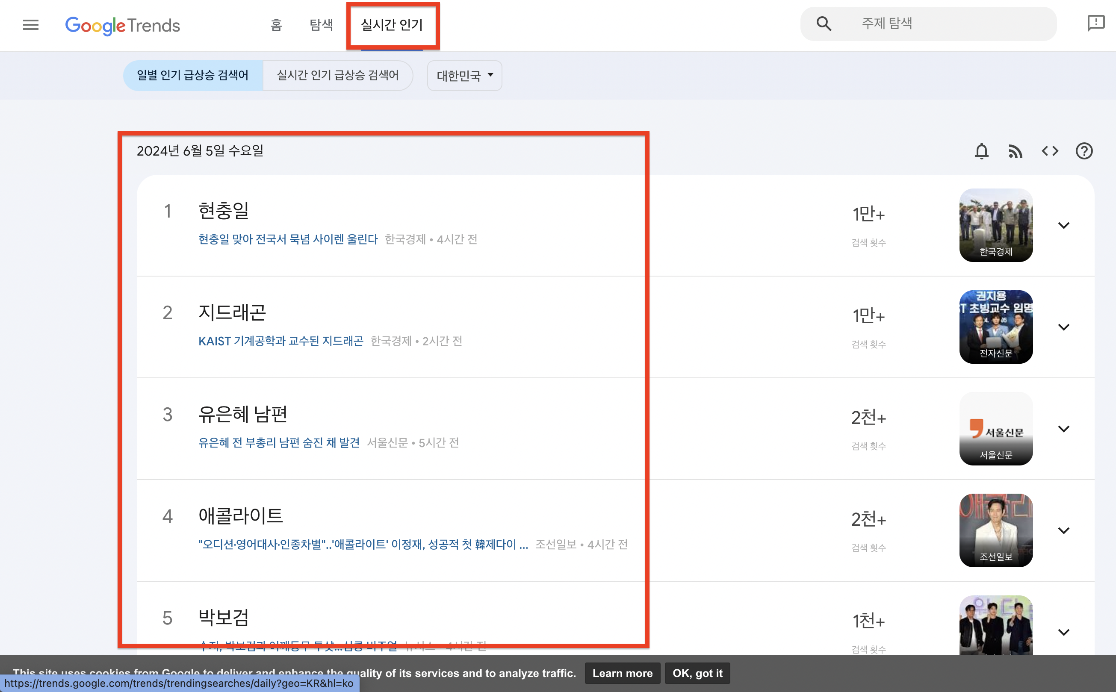
Task: Open the help question mark icon
Action: pyautogui.click(x=1084, y=151)
